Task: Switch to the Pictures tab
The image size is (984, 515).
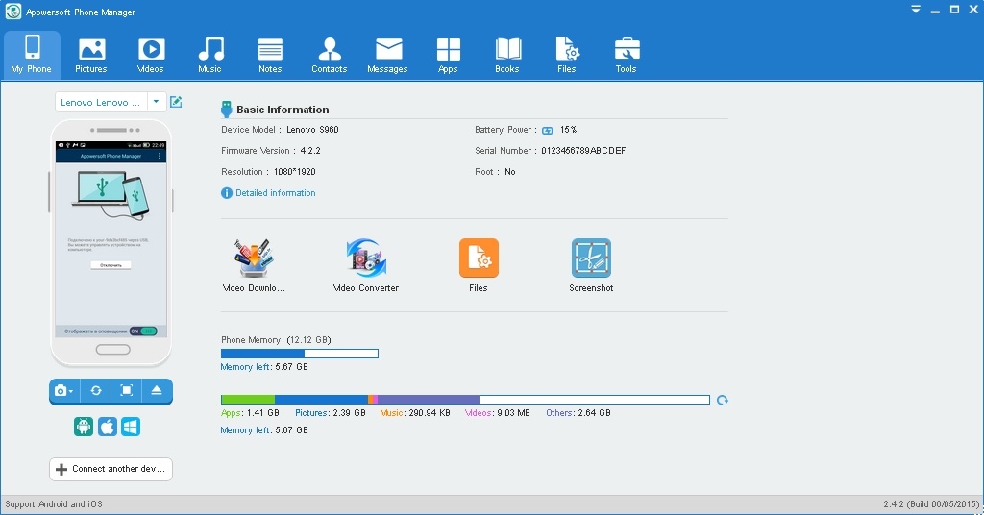Action: tap(91, 55)
